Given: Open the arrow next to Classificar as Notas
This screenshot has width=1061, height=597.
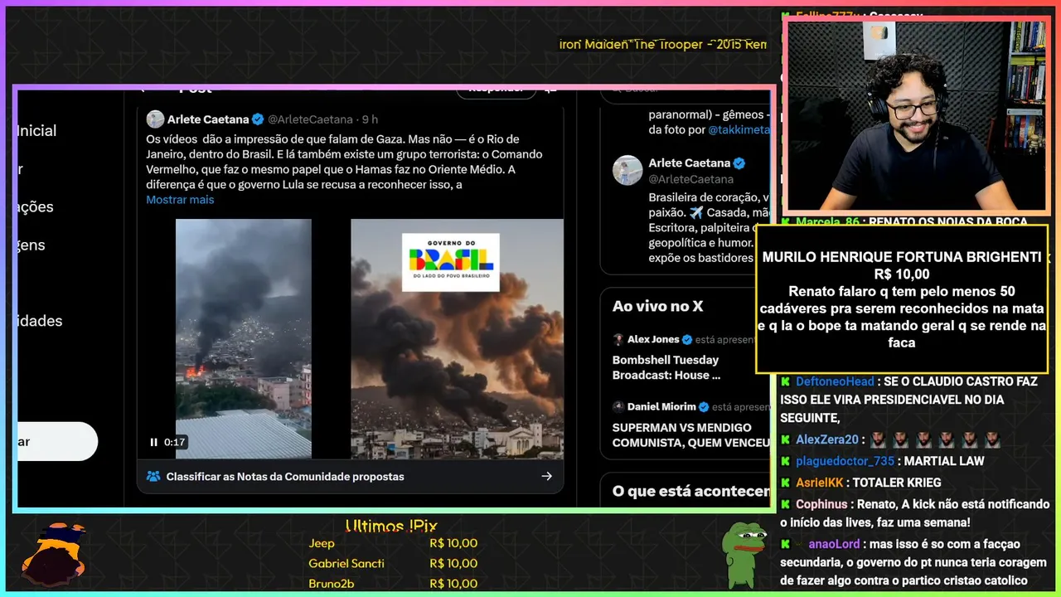Looking at the screenshot, I should pos(546,477).
